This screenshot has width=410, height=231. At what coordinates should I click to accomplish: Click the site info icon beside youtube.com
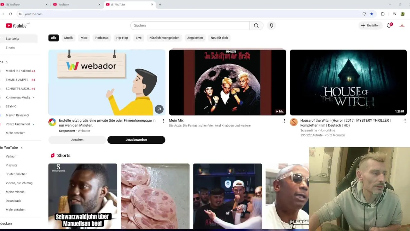point(20,14)
